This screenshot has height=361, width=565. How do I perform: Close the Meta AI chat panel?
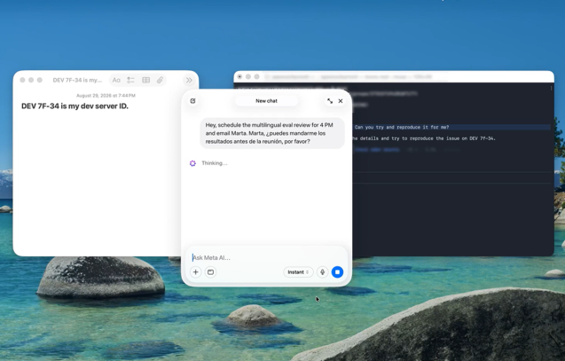(341, 101)
